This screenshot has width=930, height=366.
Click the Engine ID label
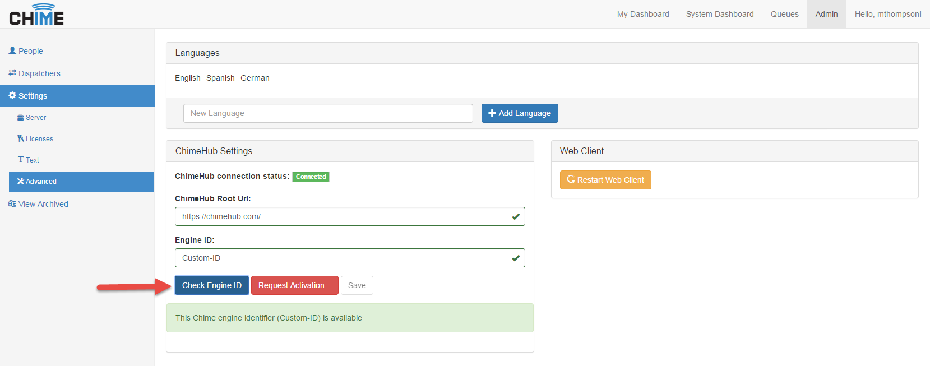[195, 240]
